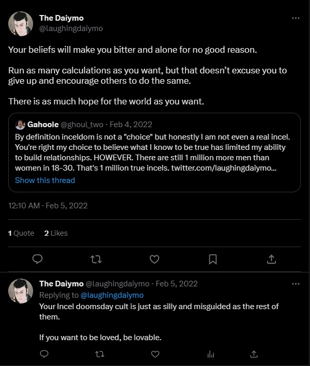The image size is (310, 366).
Task: Like the 'be lovable' reply tweet
Action: (x=155, y=354)
